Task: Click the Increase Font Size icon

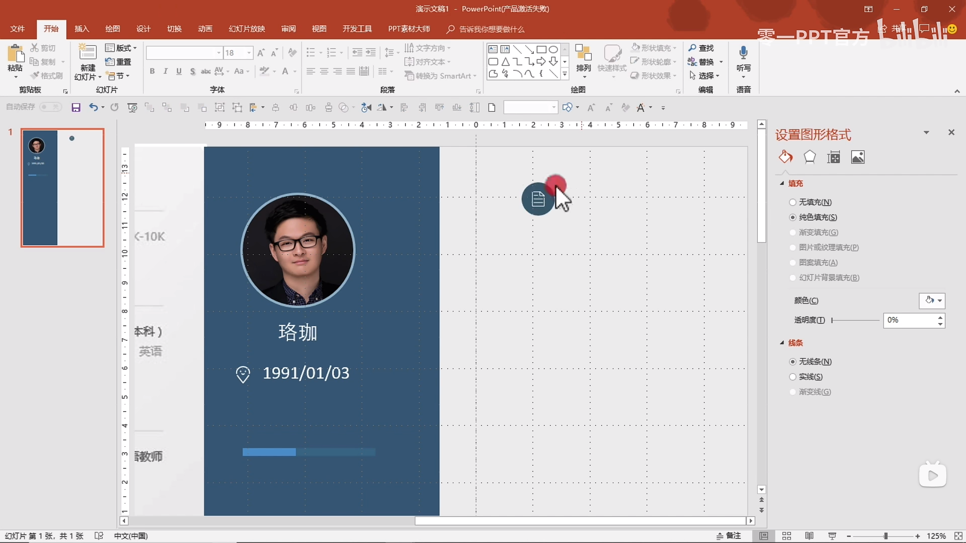Action: pos(261,53)
